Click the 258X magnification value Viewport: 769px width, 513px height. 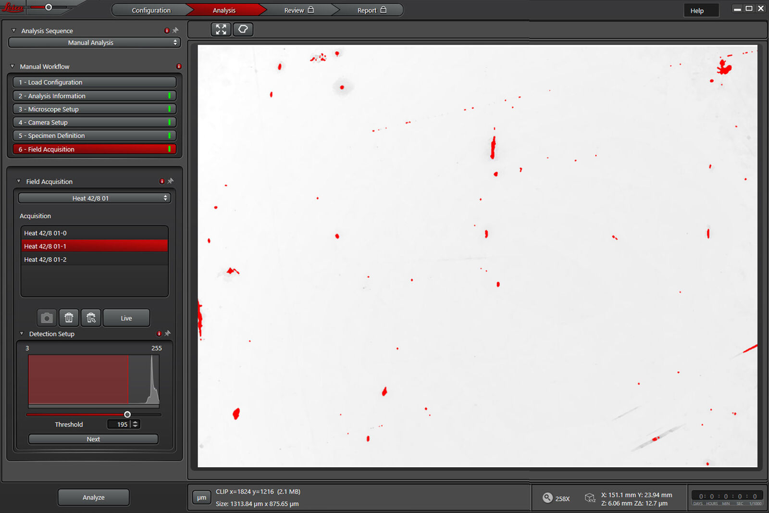(x=562, y=499)
